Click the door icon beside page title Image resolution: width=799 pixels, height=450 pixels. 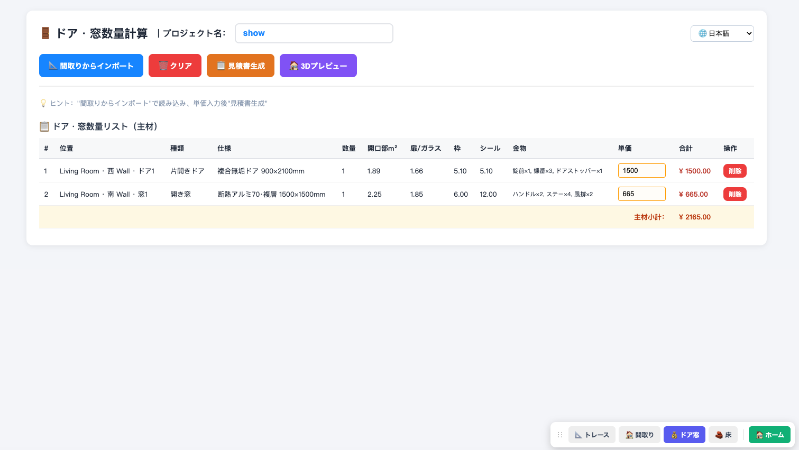click(x=45, y=33)
